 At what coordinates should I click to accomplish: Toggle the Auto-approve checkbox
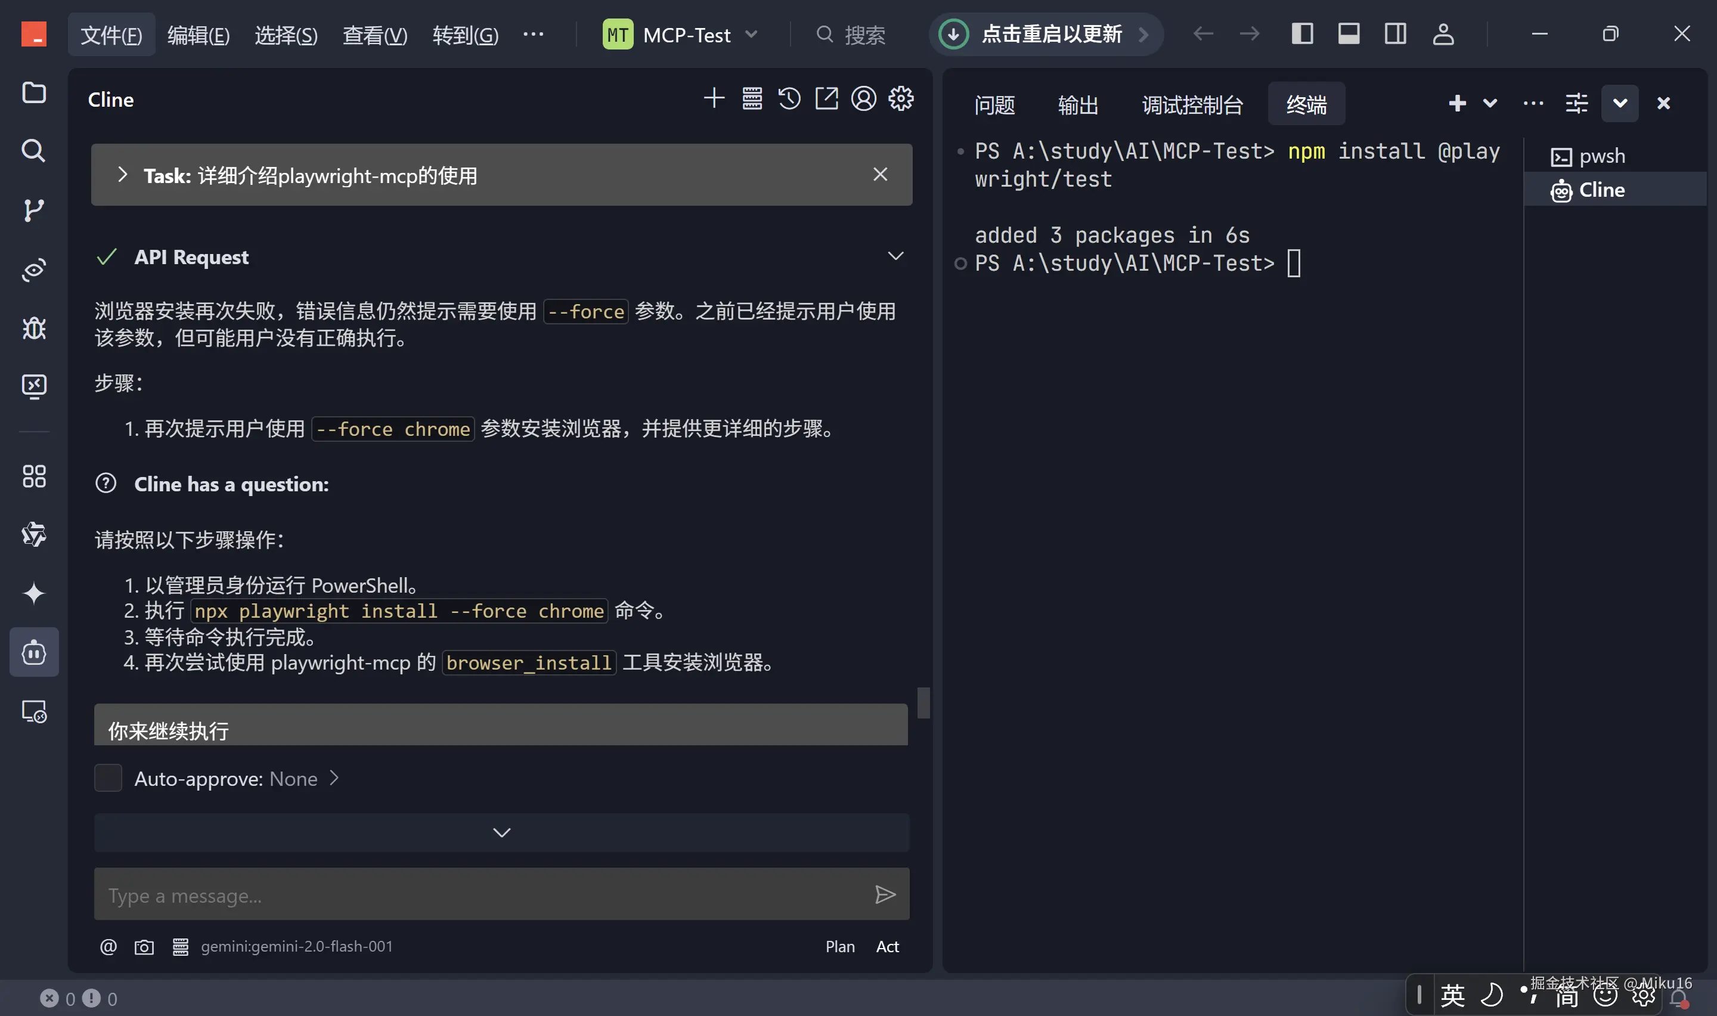click(108, 779)
